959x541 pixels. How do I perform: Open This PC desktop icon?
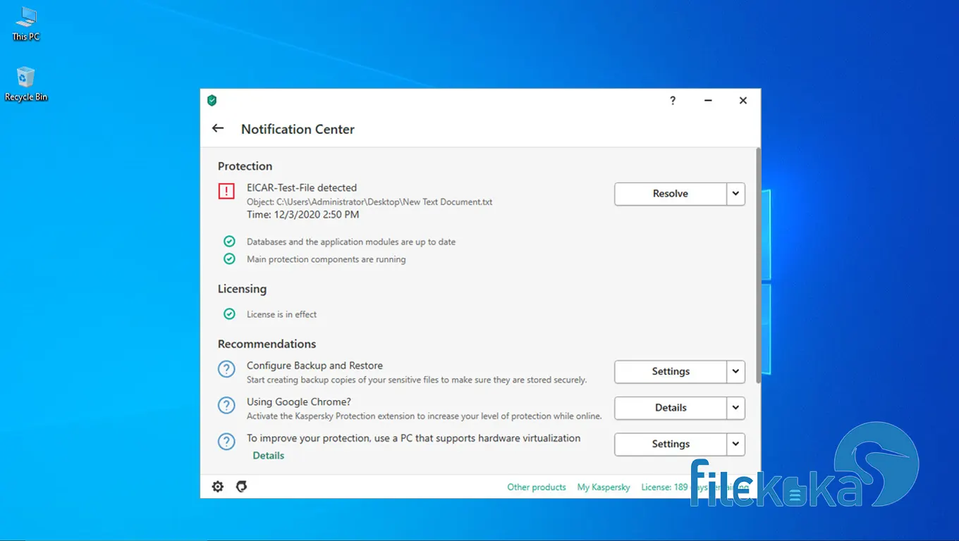click(x=26, y=23)
